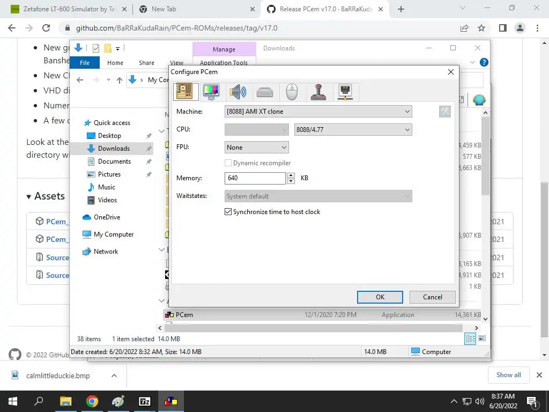549x412 pixels.
Task: Open the Drives settings hard disk icon
Action: (x=265, y=92)
